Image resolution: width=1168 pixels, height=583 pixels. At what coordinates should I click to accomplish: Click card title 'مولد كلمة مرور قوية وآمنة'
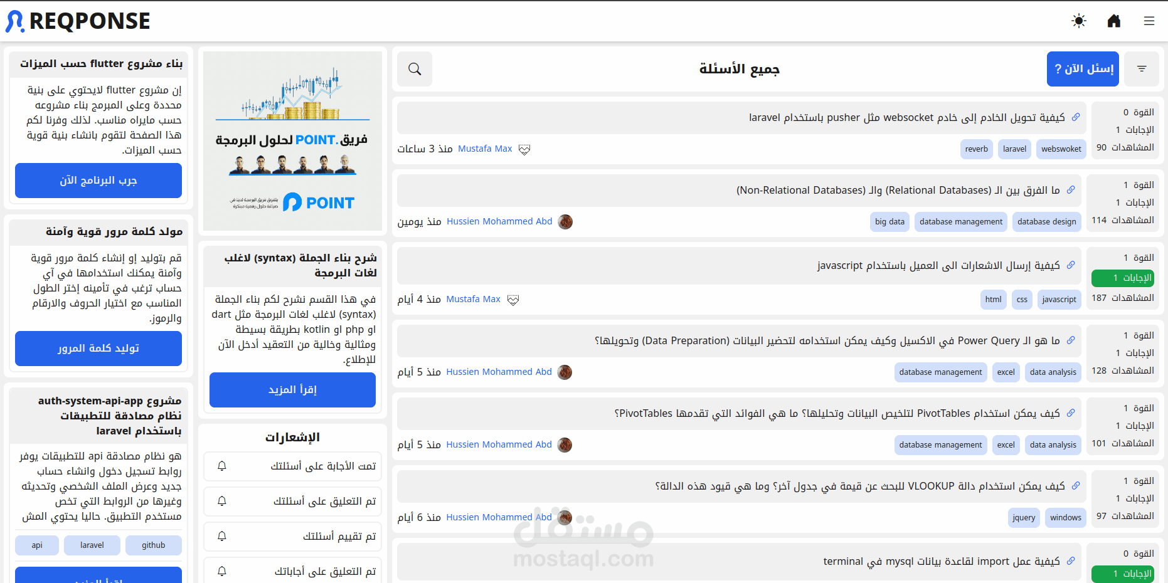(114, 232)
